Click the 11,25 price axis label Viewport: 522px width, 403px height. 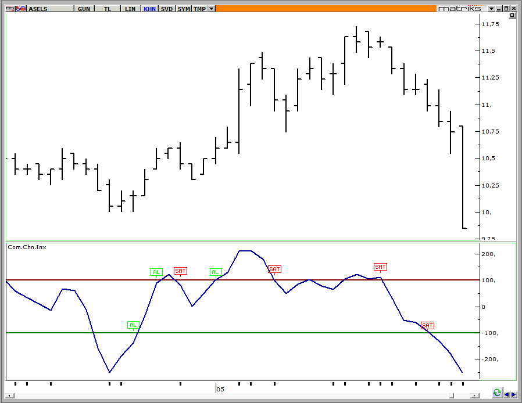(x=491, y=77)
